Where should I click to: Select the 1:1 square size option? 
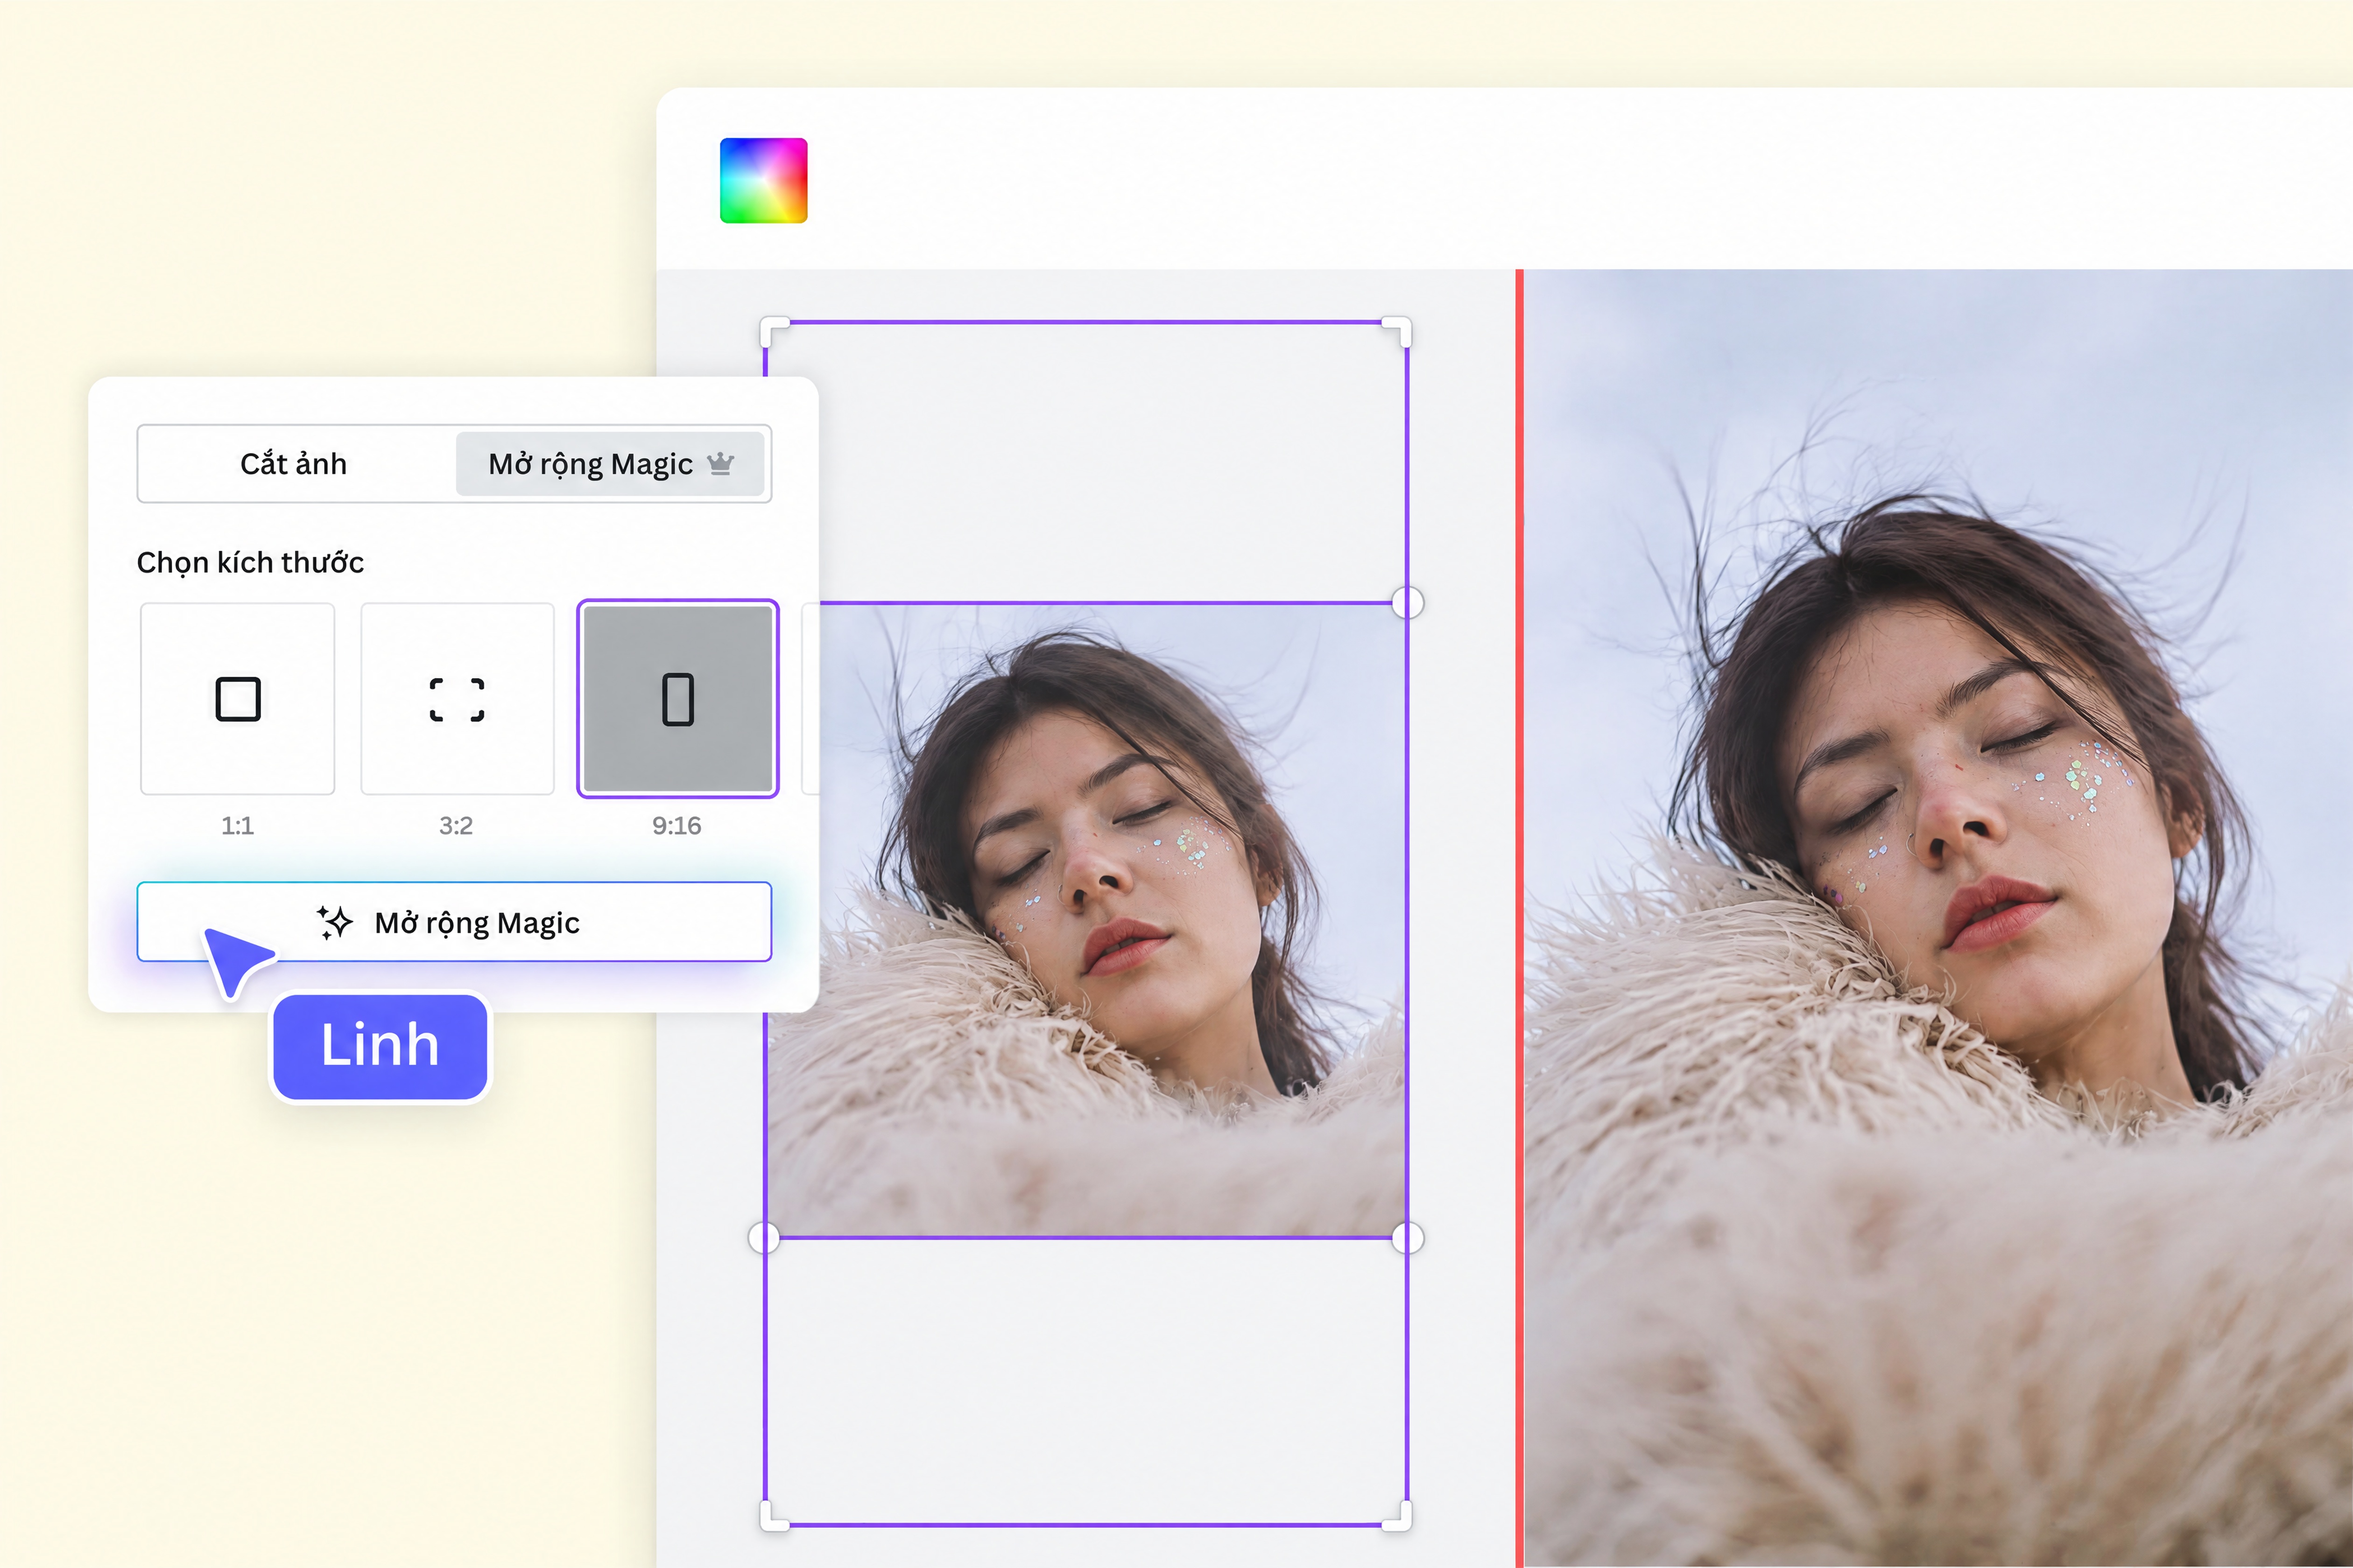point(238,698)
